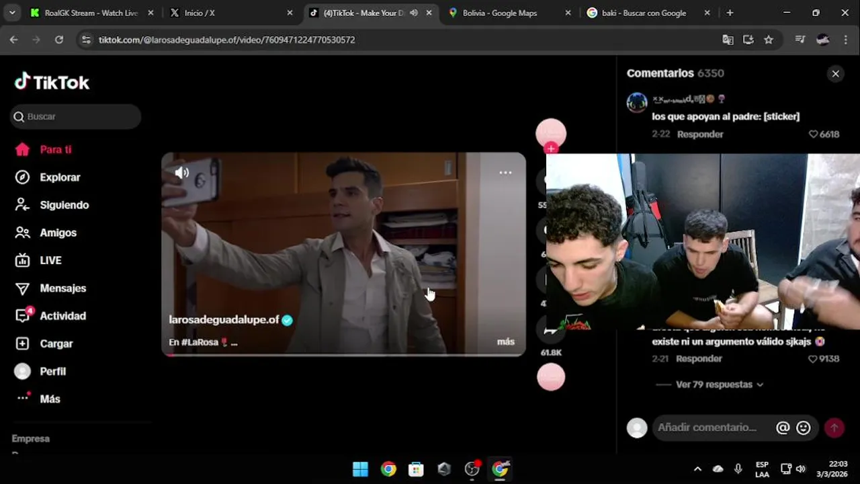Follow the creator with the red plus badge
The width and height of the screenshot is (860, 484).
[x=551, y=148]
